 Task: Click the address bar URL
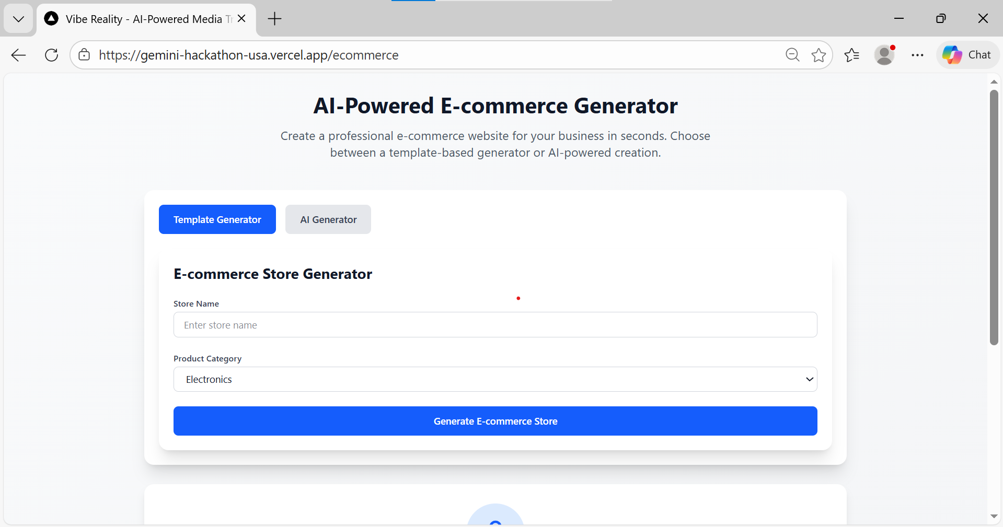248,55
